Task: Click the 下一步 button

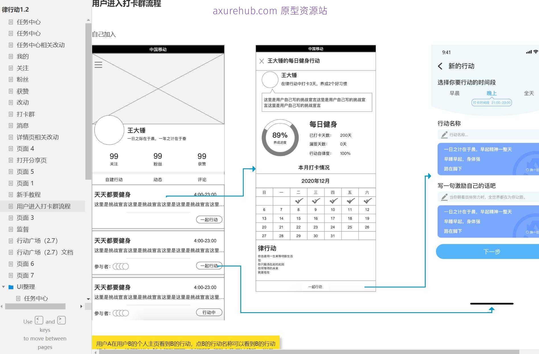Action: [x=492, y=252]
